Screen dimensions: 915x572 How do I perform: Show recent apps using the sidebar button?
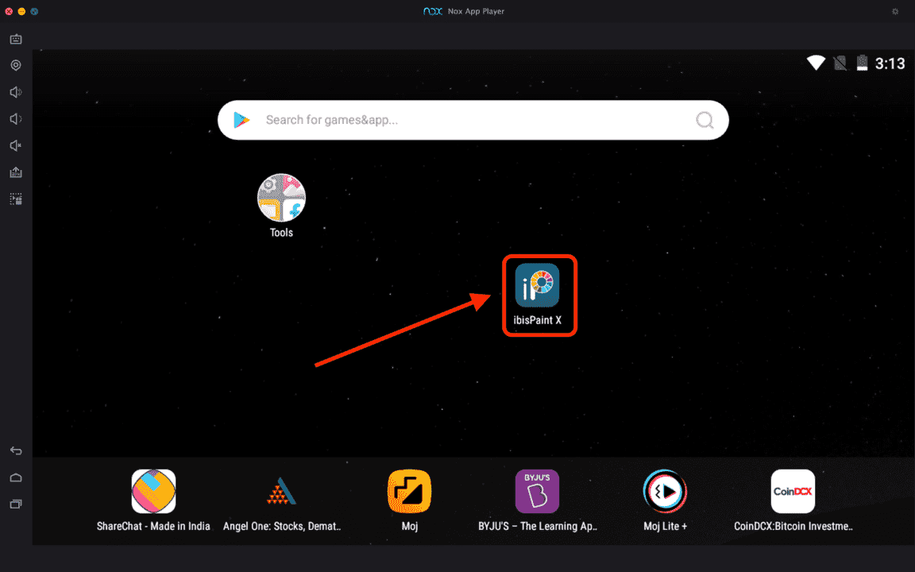[x=15, y=503]
